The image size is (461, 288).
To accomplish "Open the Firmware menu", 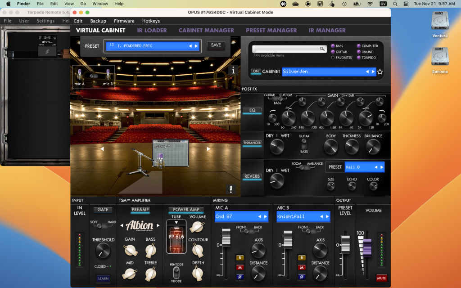I will pyautogui.click(x=124, y=21).
